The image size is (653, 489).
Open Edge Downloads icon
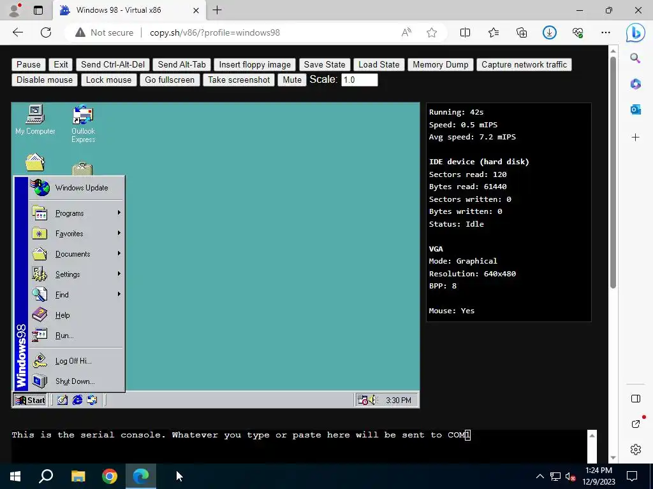click(x=550, y=32)
